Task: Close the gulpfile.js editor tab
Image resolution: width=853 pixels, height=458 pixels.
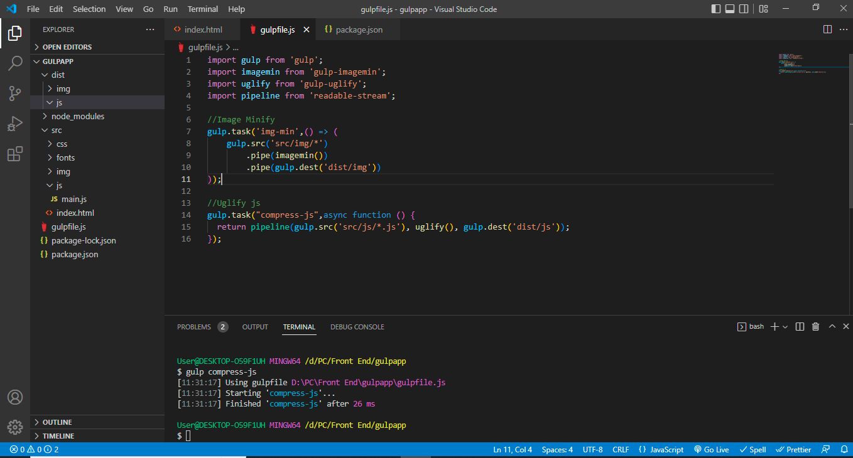Action: (307, 29)
